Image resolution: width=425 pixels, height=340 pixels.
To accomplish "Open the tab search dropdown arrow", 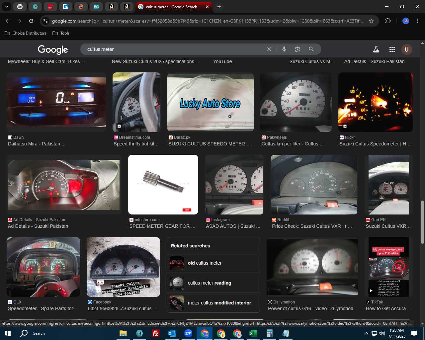I will point(6,7).
